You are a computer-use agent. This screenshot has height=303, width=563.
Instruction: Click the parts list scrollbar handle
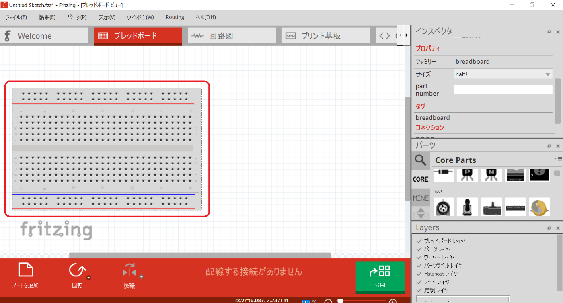click(x=557, y=173)
